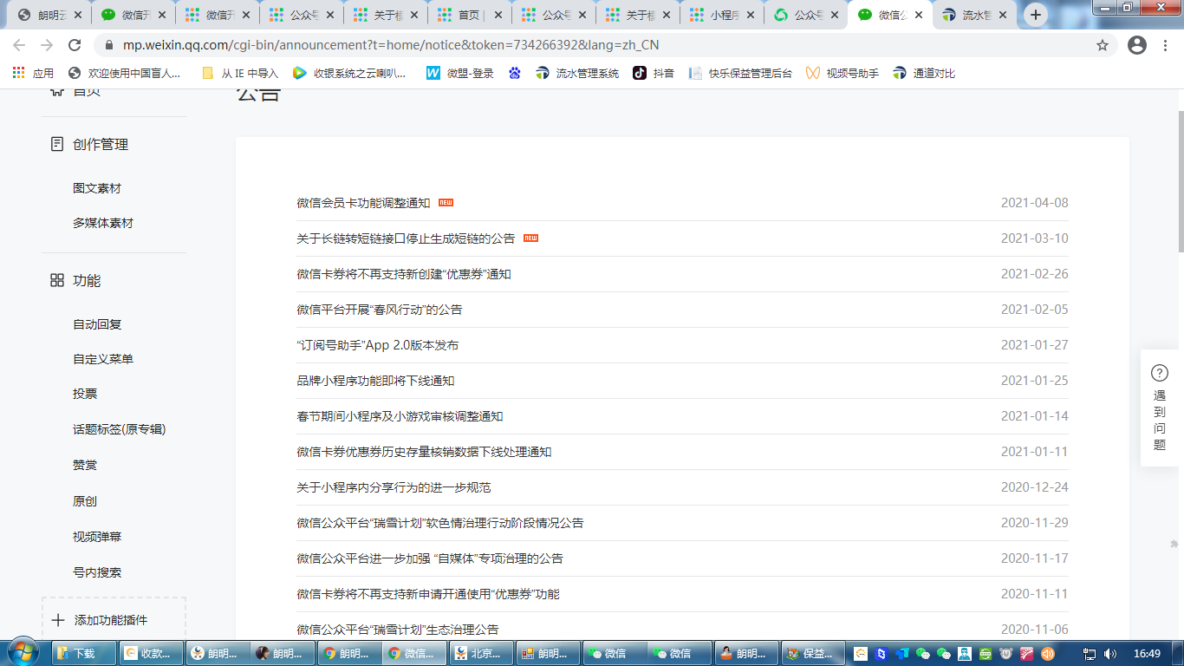Open the 品牌小程序功能即将下线通知 announcement
The width and height of the screenshot is (1184, 666).
(375, 381)
